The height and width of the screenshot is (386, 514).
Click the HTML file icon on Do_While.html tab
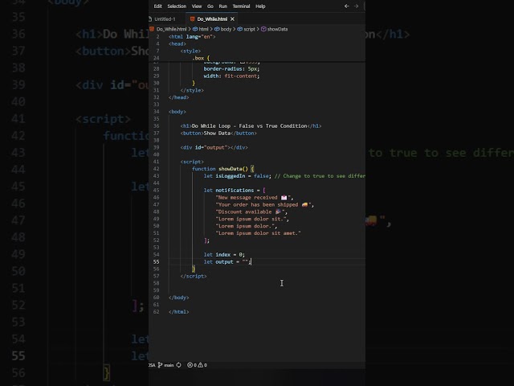tap(193, 19)
